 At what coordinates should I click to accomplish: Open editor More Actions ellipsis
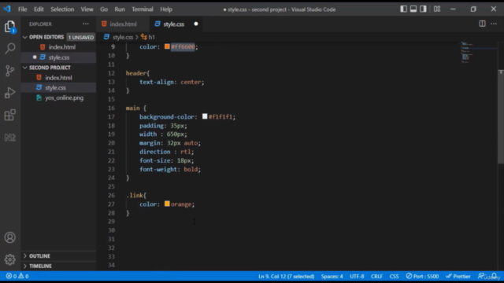click(x=494, y=24)
